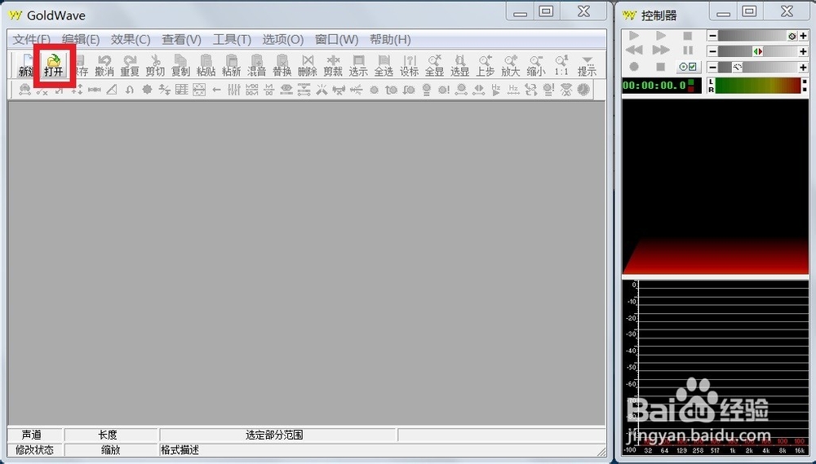Click Rewind button in 控制器 window
816x464 pixels.
coord(634,51)
